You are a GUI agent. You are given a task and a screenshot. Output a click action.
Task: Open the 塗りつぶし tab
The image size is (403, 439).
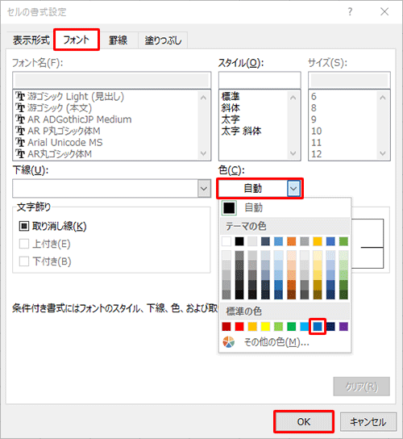pyautogui.click(x=163, y=40)
